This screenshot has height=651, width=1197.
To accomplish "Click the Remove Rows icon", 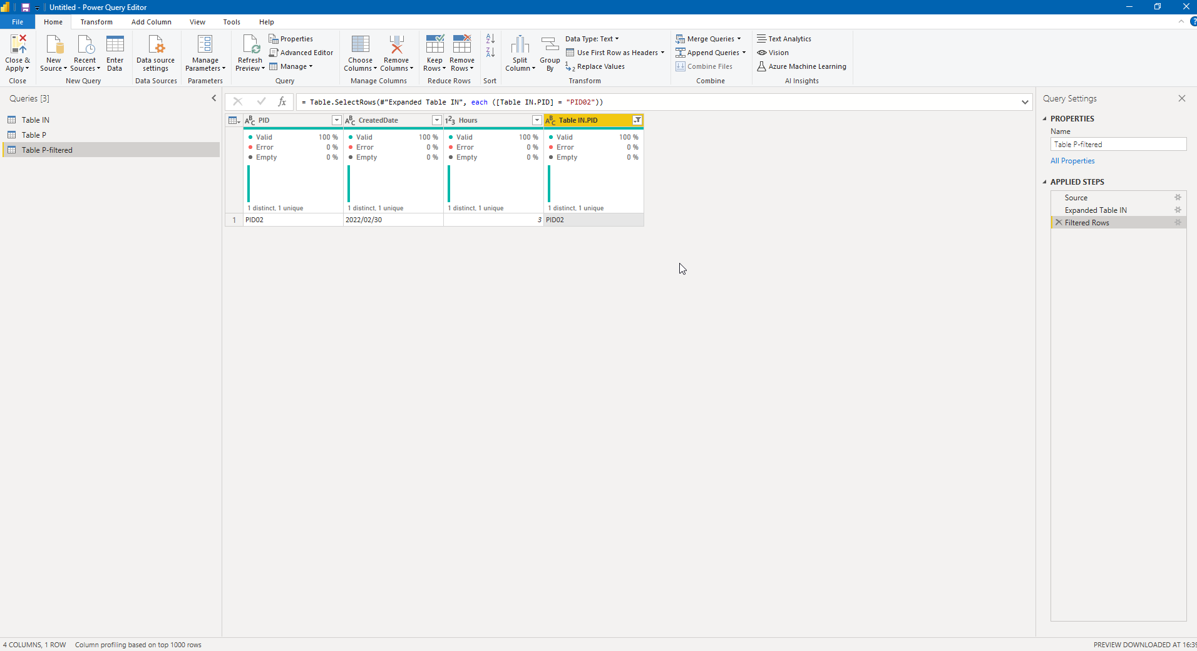I will point(462,44).
